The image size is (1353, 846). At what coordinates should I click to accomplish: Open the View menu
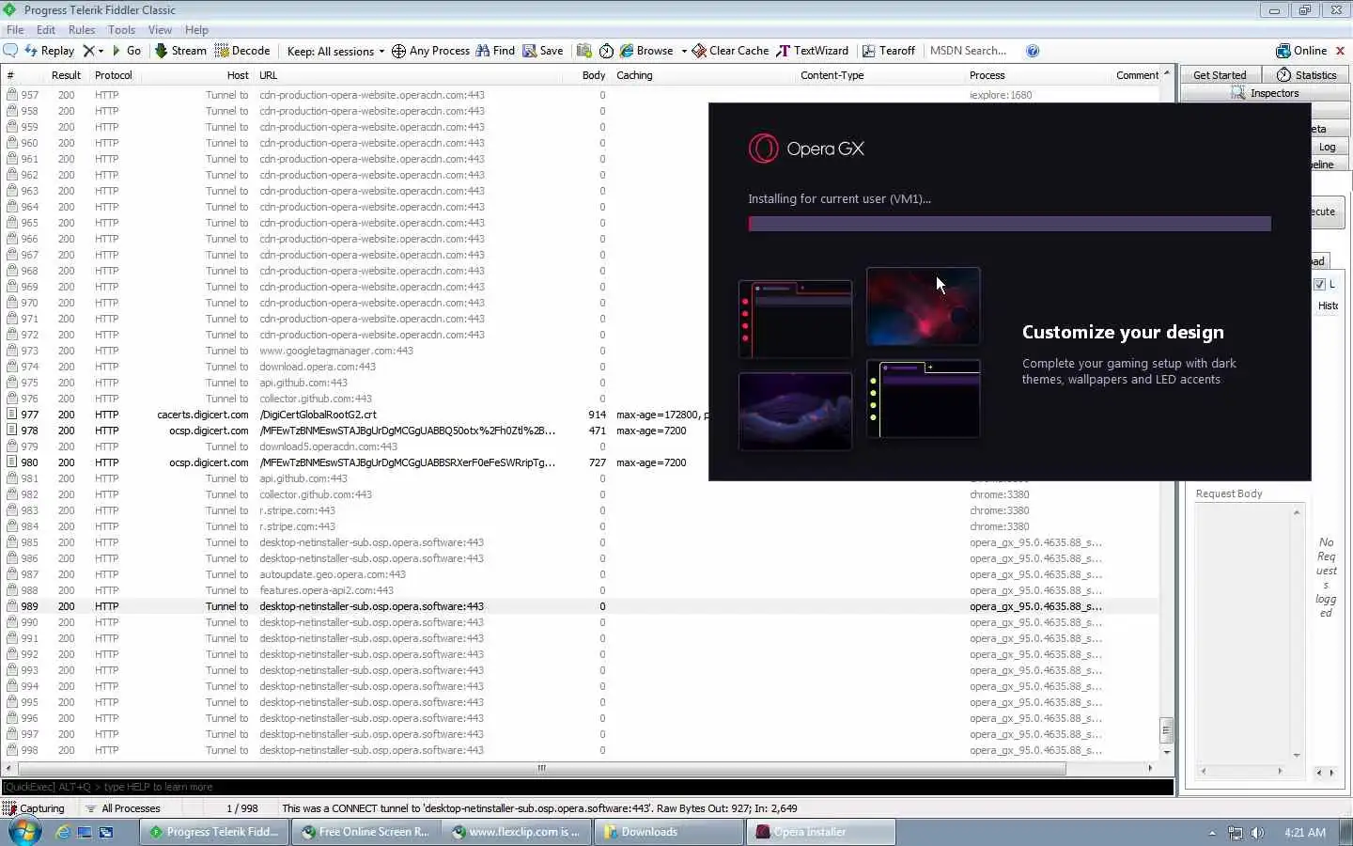160,30
